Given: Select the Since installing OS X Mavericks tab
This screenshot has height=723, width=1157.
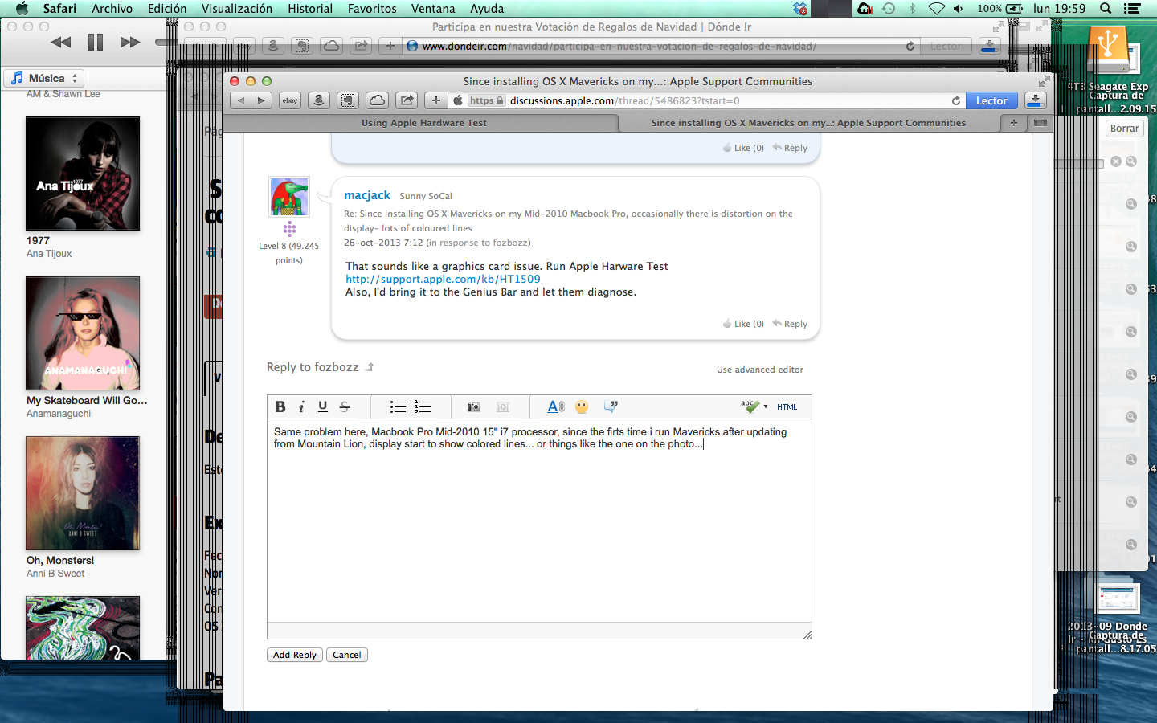Looking at the screenshot, I should pos(808,123).
